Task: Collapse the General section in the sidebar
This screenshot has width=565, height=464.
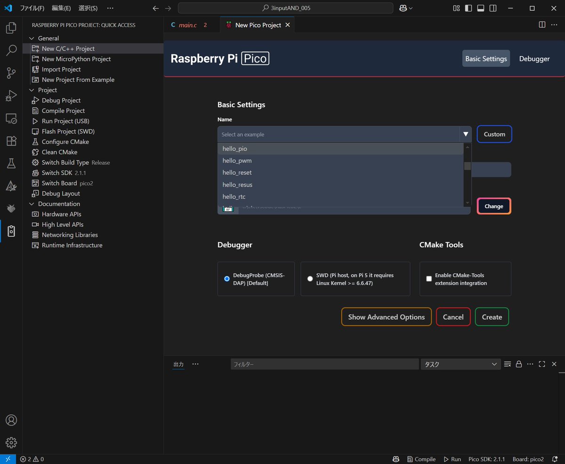Action: (x=32, y=38)
